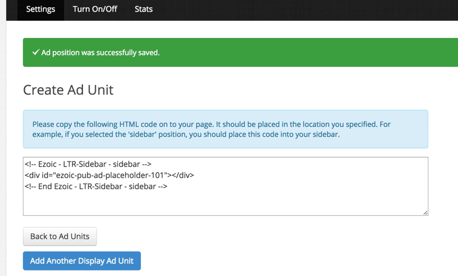Click the empty dark navigation bar right of Stats

[x=306, y=9]
